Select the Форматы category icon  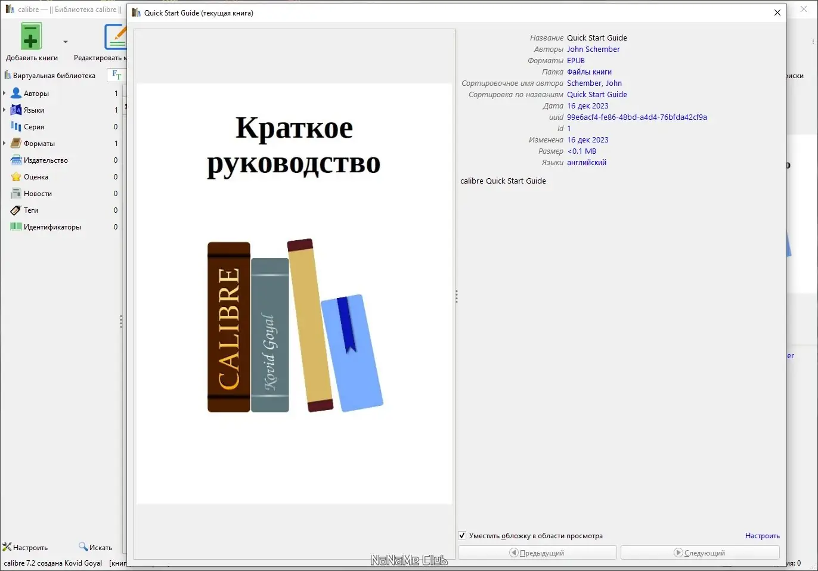click(x=16, y=144)
